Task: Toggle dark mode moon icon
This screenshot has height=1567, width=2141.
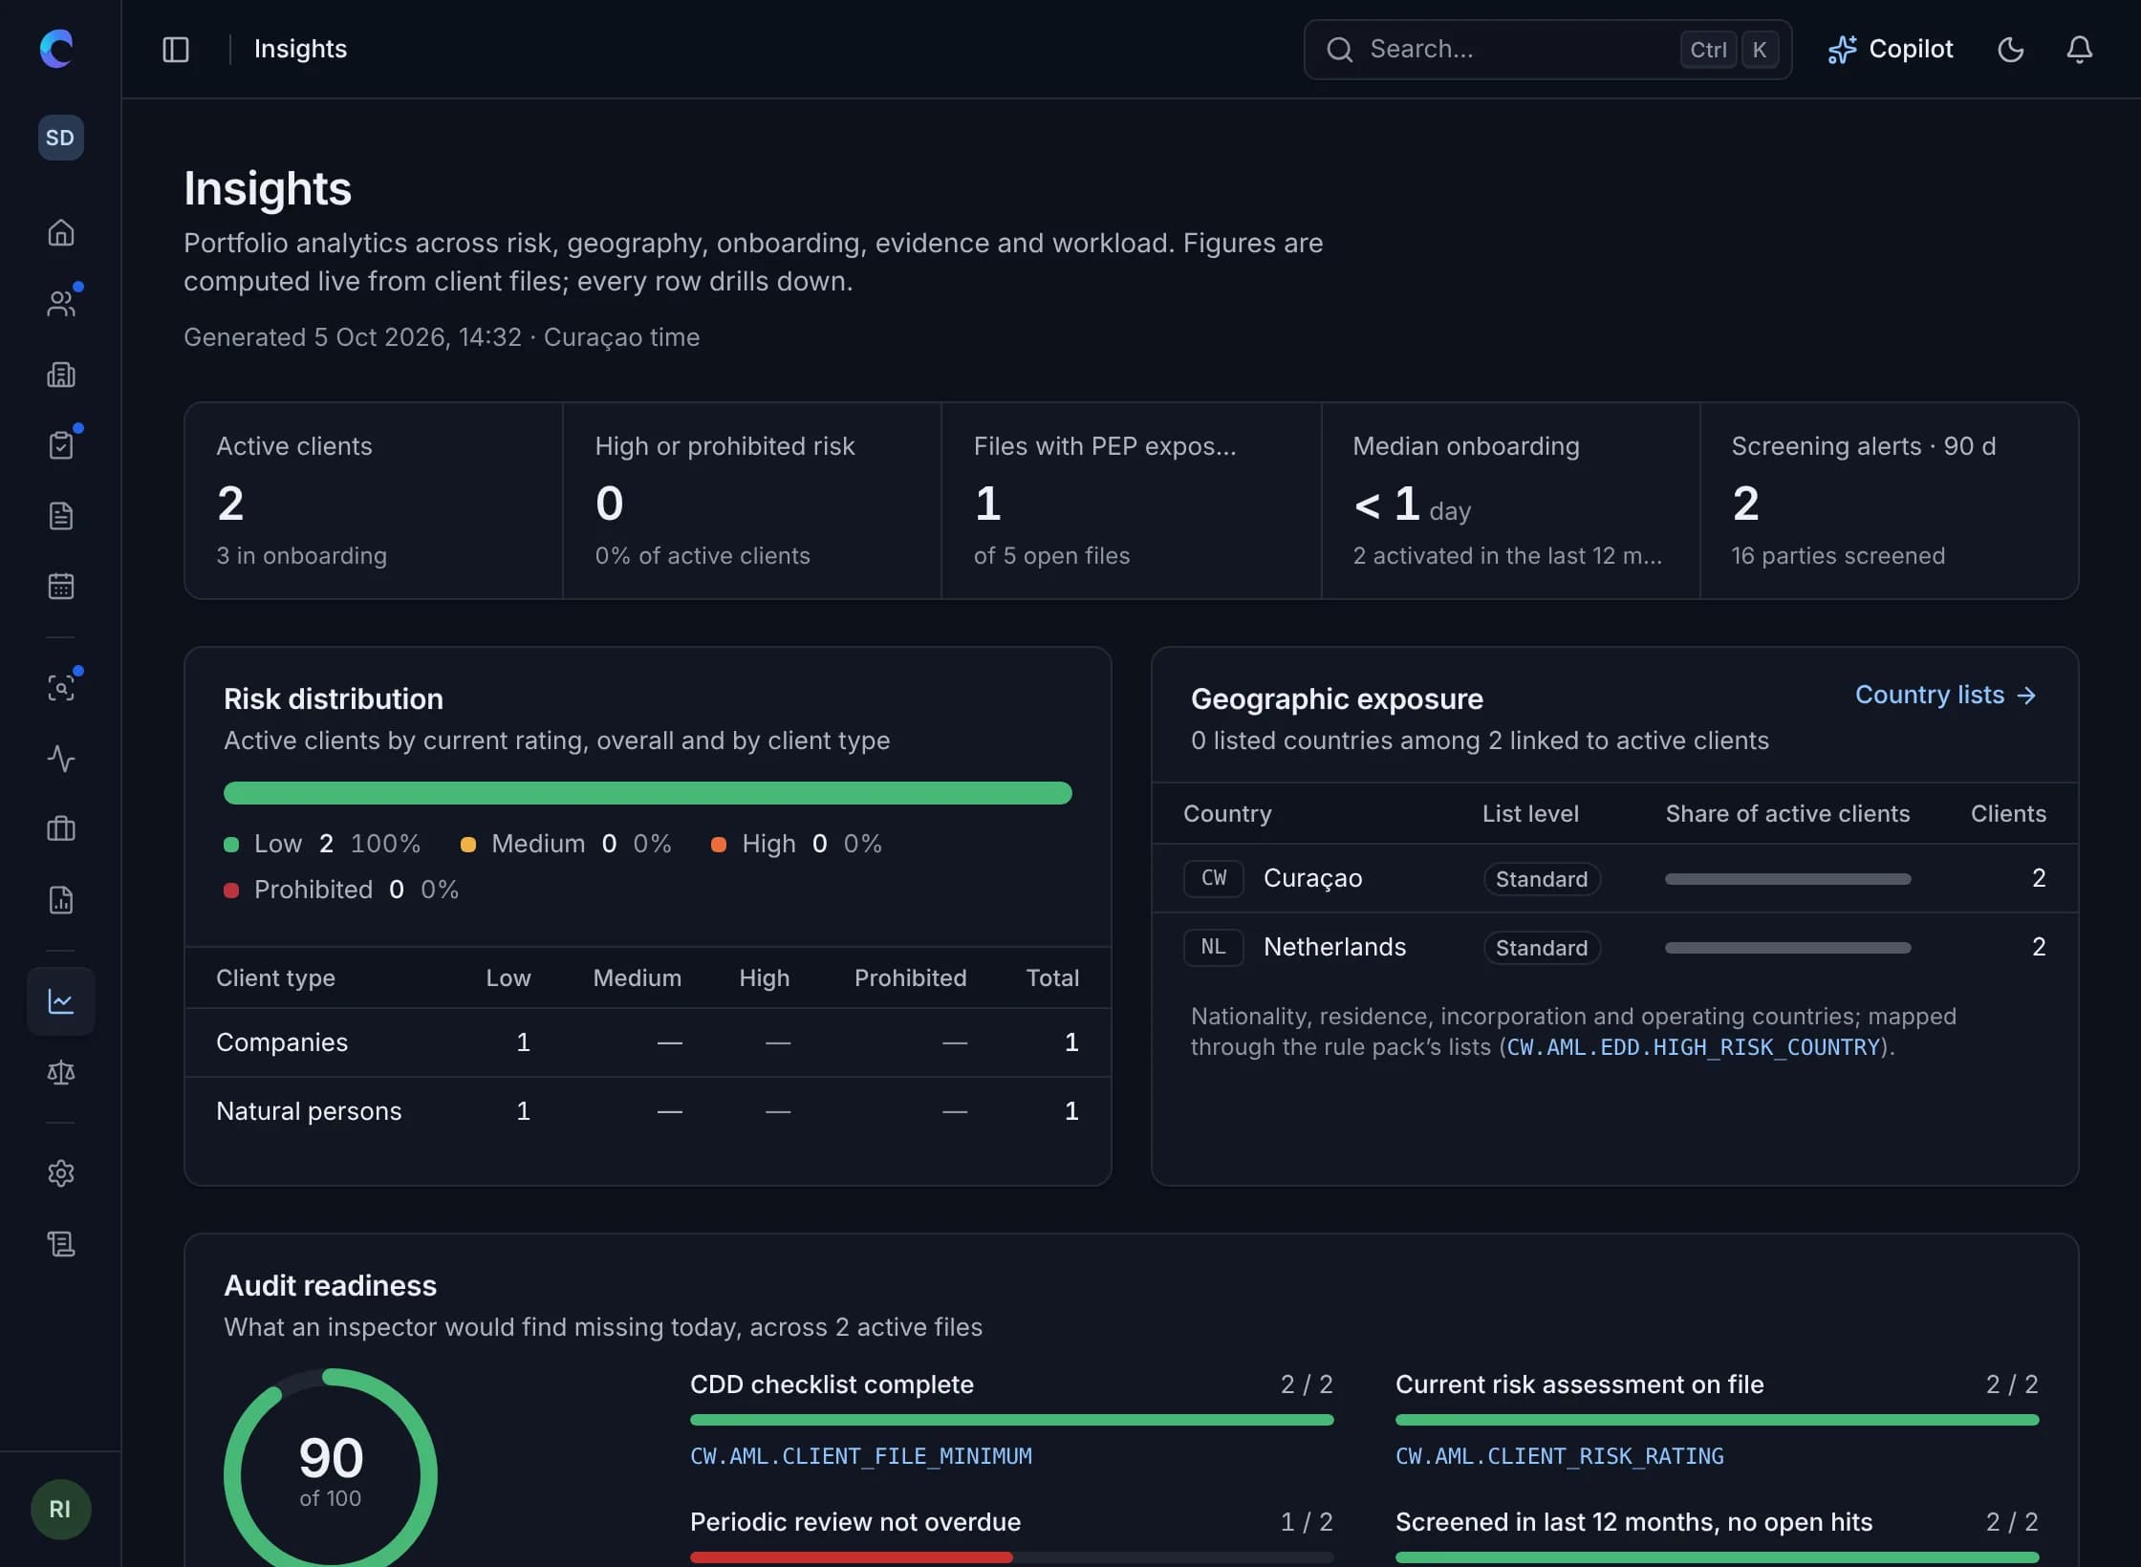Action: click(x=2011, y=50)
